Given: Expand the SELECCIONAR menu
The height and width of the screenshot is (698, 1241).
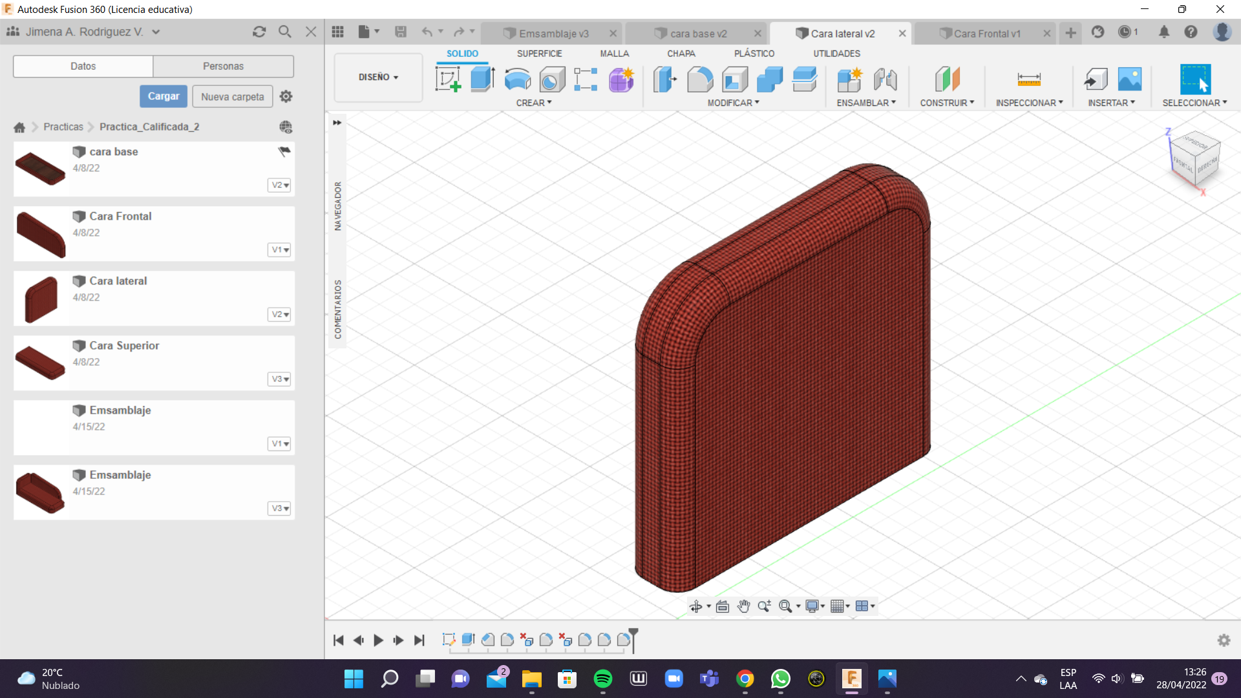Looking at the screenshot, I should 1194,103.
